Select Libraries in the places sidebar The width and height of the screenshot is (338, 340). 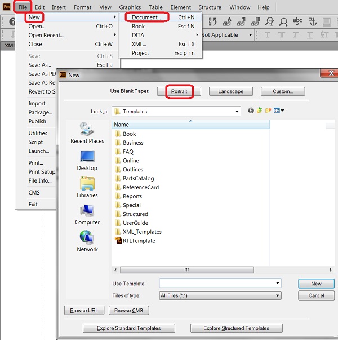[87, 187]
